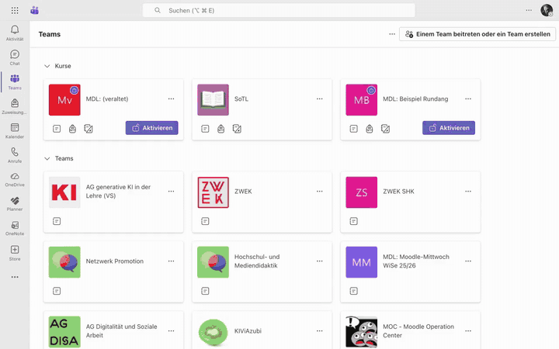Open Anrufe in the sidebar

15,155
